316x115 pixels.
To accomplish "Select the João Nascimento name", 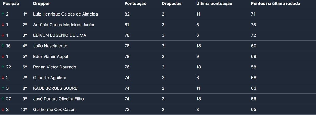I will pyautogui.click(x=50, y=46).
